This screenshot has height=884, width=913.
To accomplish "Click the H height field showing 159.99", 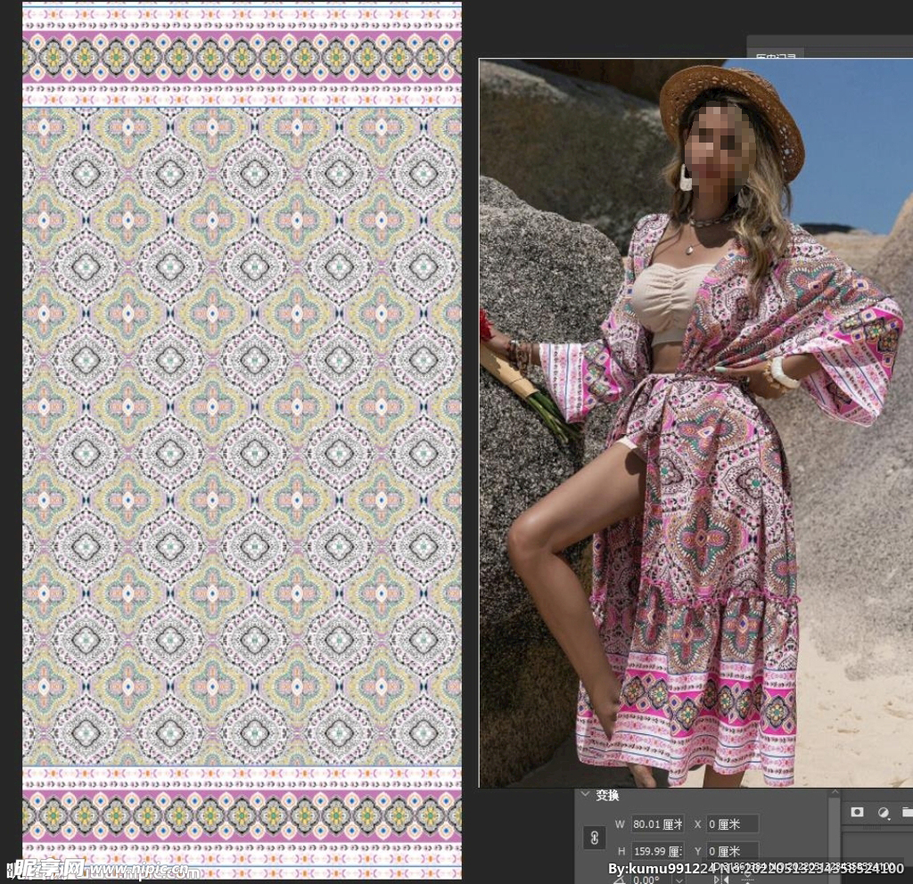I will [657, 851].
